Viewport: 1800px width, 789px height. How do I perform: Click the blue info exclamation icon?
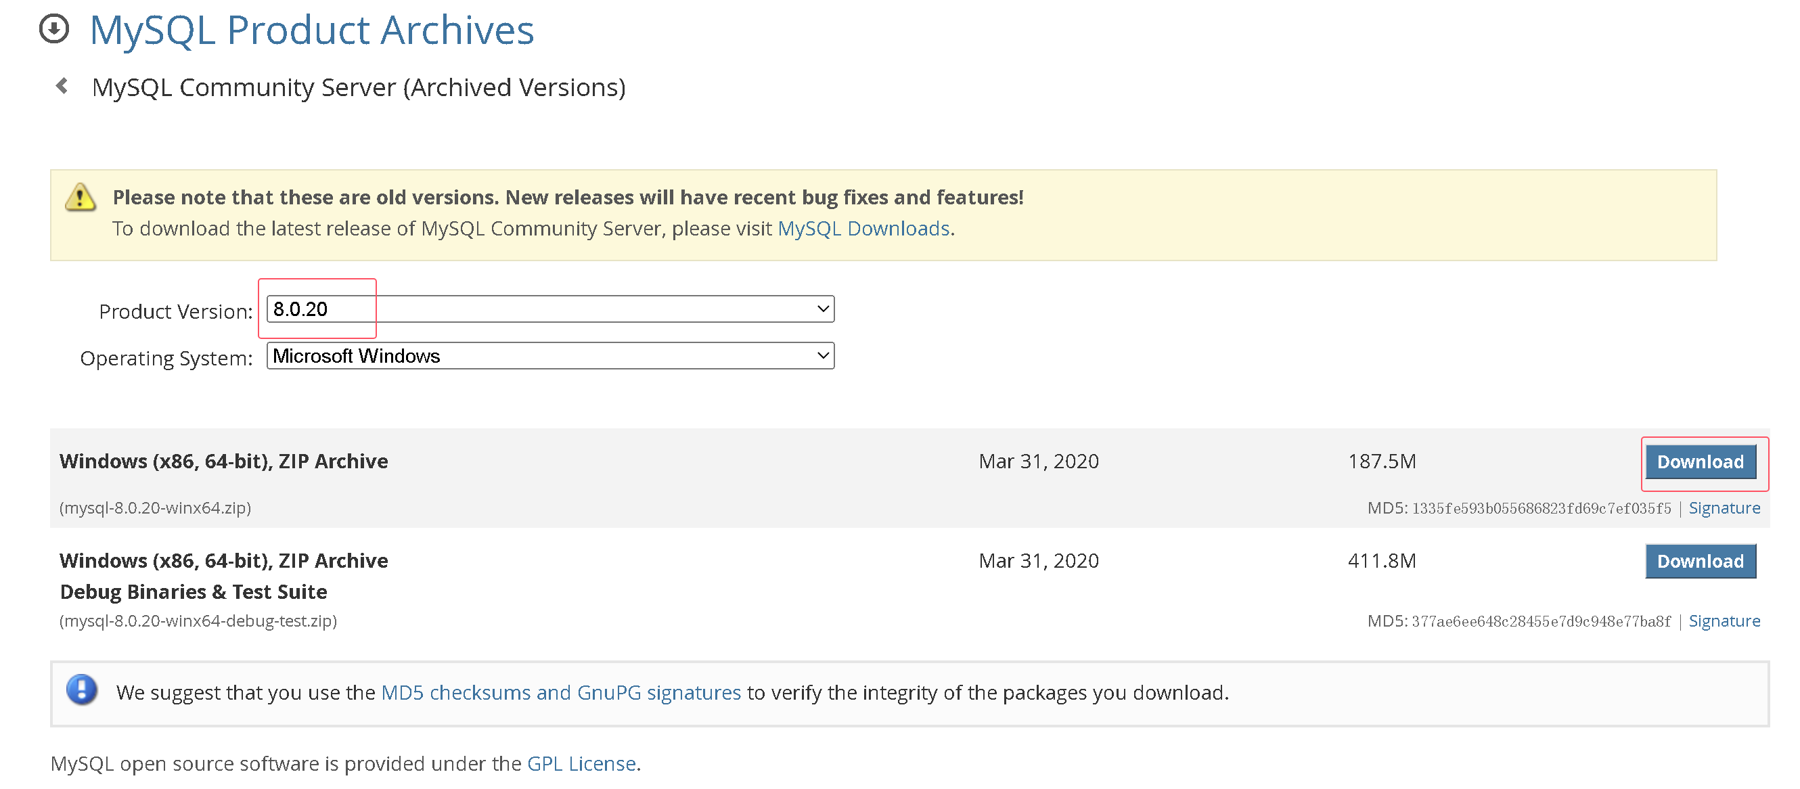pos(82,690)
